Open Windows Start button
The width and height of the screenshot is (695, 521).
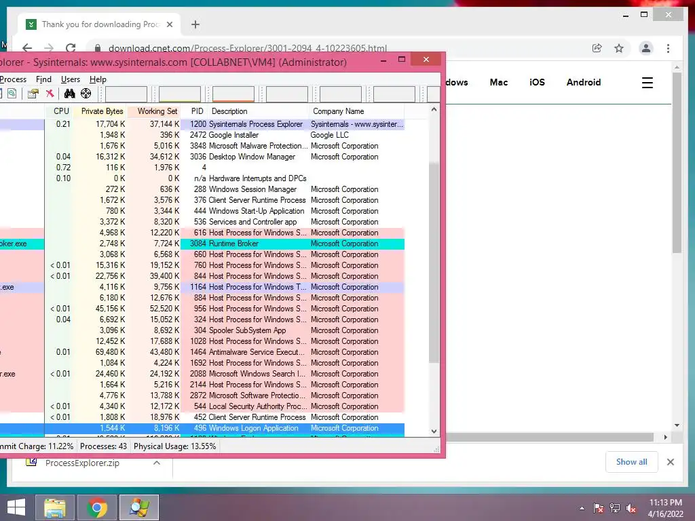click(16, 507)
